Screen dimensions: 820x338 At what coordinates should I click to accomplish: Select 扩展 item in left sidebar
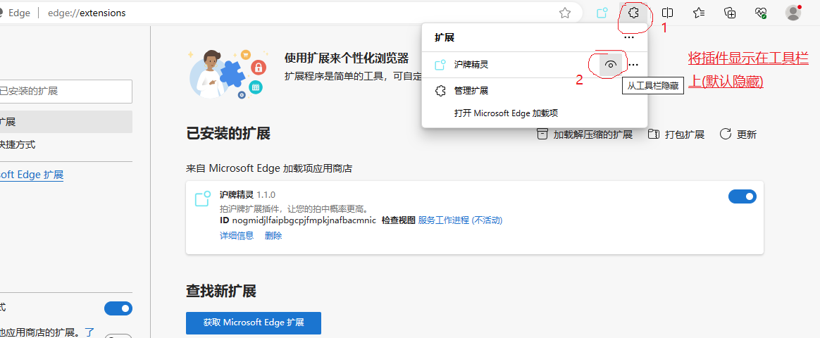pos(66,123)
